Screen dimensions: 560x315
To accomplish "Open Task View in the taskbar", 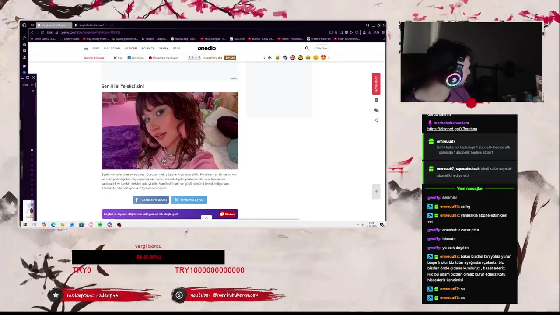I will (x=34, y=224).
